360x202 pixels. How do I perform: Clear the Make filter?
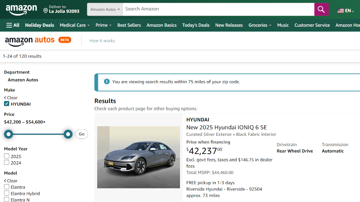(x=11, y=97)
